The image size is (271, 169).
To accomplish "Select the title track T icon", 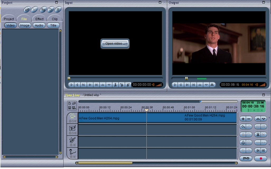I will point(72,128).
